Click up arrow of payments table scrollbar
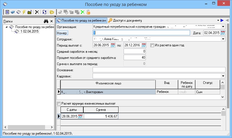 (x=223, y=109)
